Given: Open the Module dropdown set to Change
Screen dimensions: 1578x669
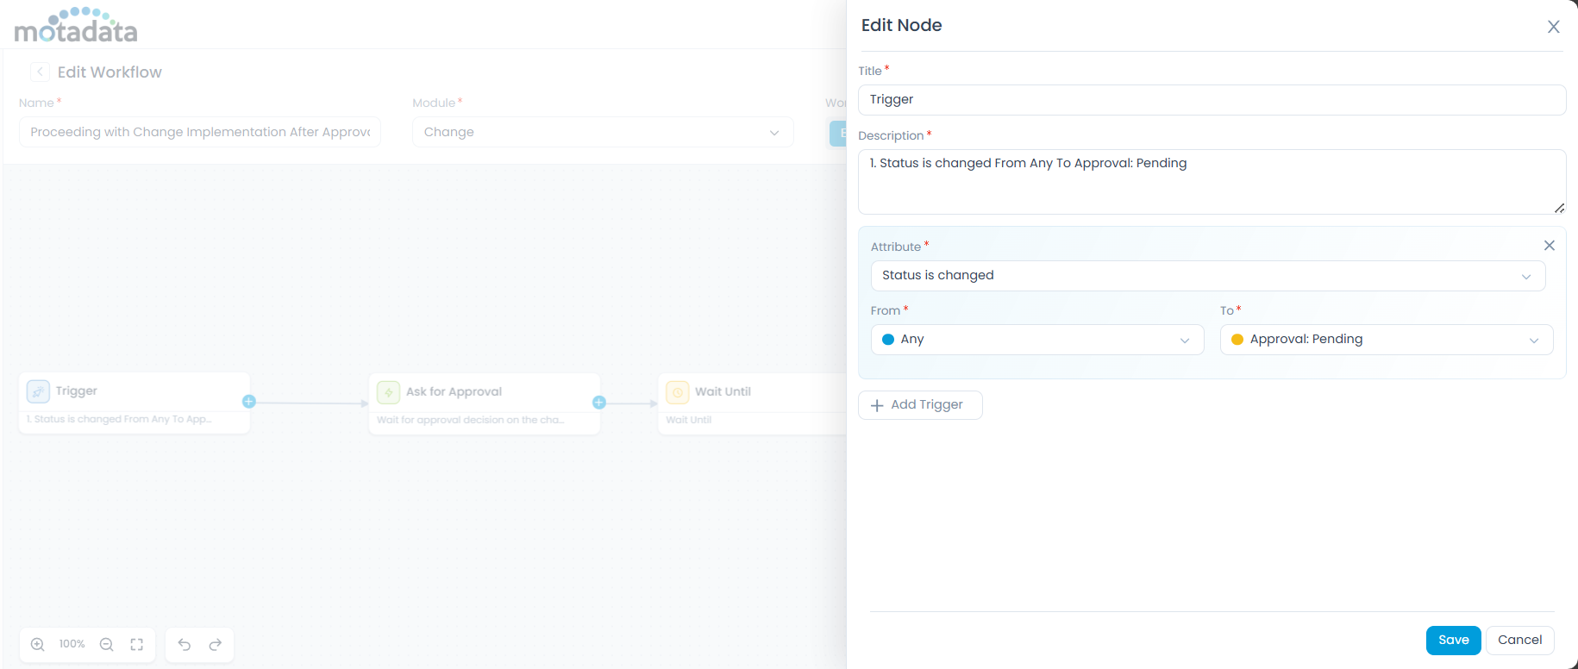Looking at the screenshot, I should (602, 133).
